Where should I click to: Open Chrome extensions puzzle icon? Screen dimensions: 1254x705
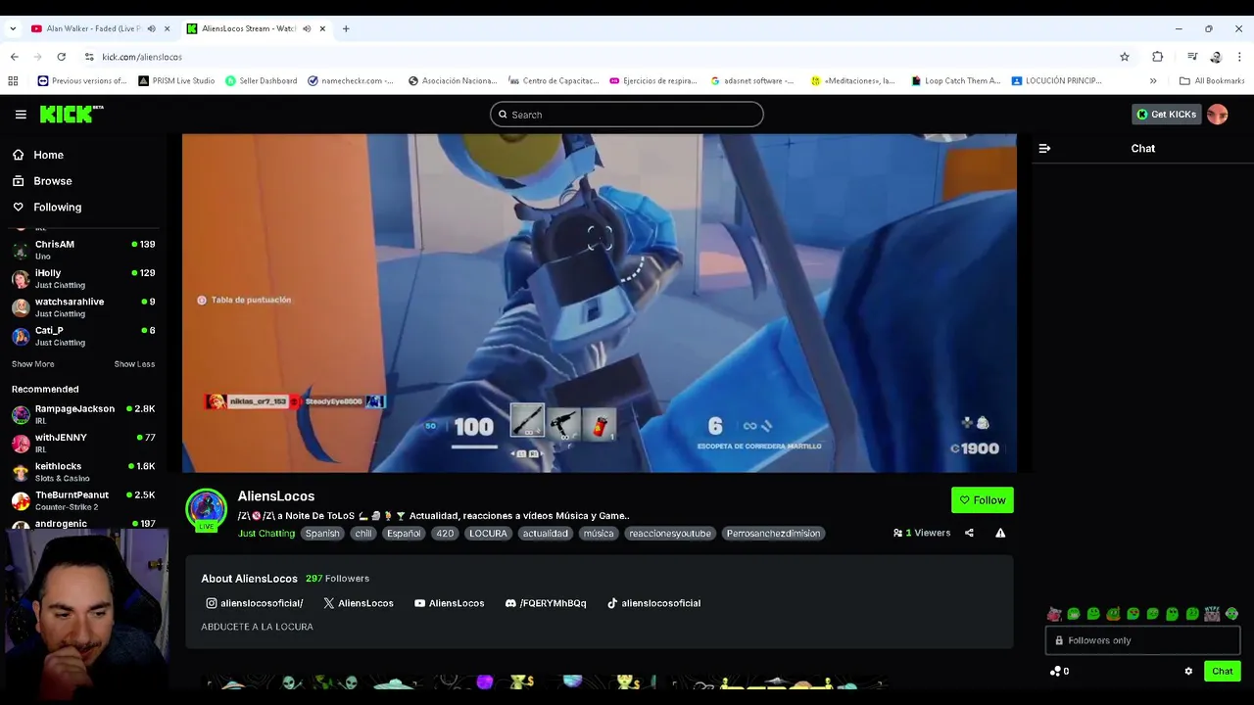1157,57
